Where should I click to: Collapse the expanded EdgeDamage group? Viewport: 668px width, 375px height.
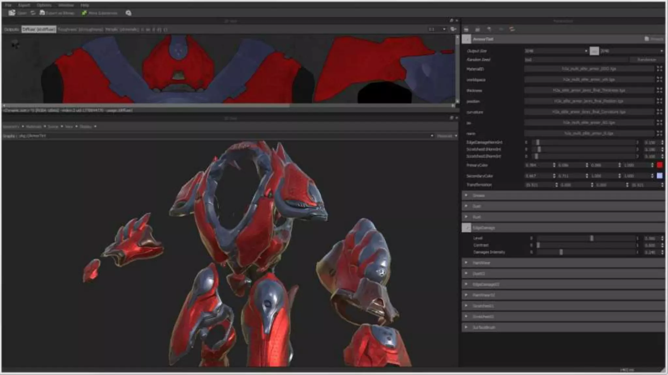point(466,228)
